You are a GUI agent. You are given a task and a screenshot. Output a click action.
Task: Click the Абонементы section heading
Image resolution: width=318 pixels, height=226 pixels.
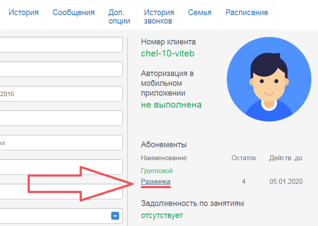[x=164, y=145]
